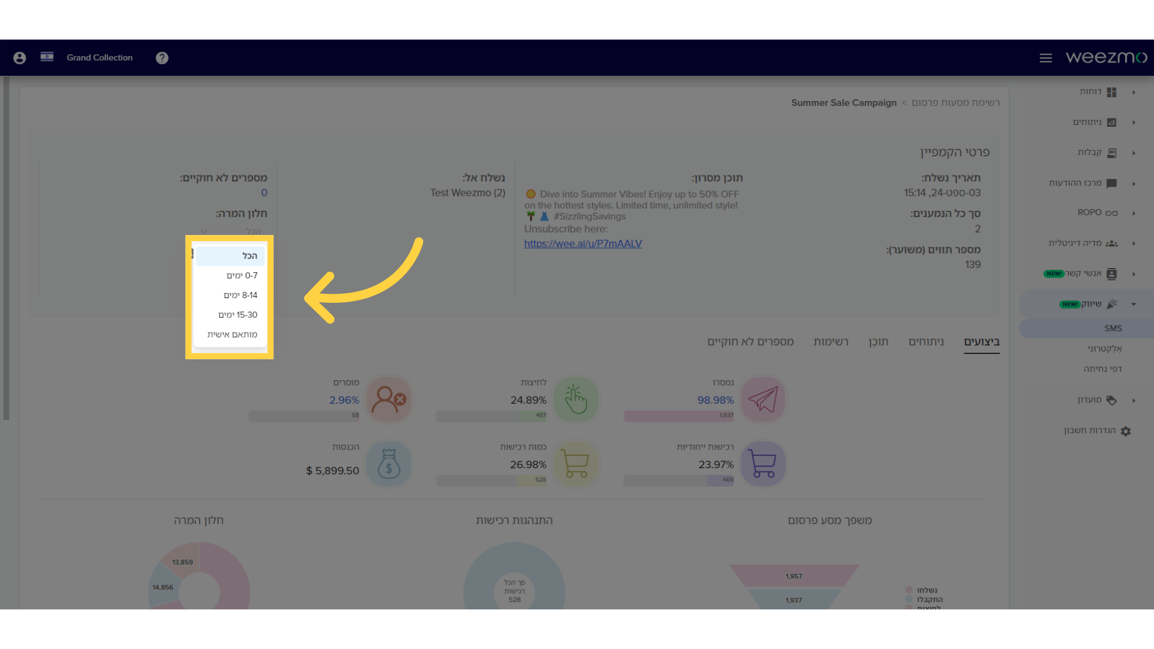Open the help question mark icon
Image resolution: width=1154 pixels, height=649 pixels.
(162, 58)
